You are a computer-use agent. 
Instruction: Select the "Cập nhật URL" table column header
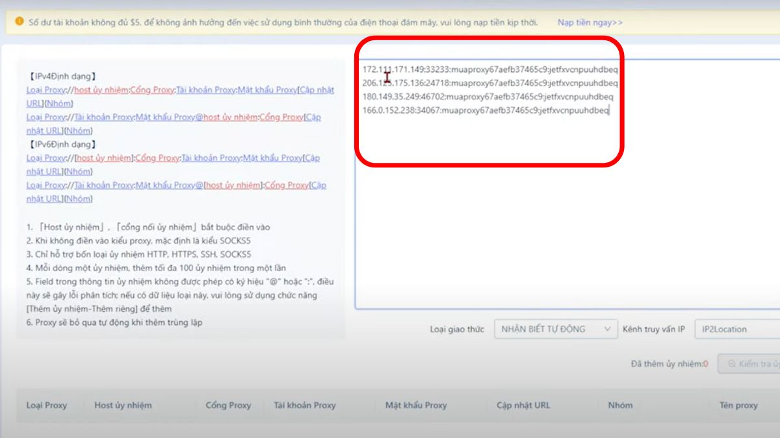[523, 405]
